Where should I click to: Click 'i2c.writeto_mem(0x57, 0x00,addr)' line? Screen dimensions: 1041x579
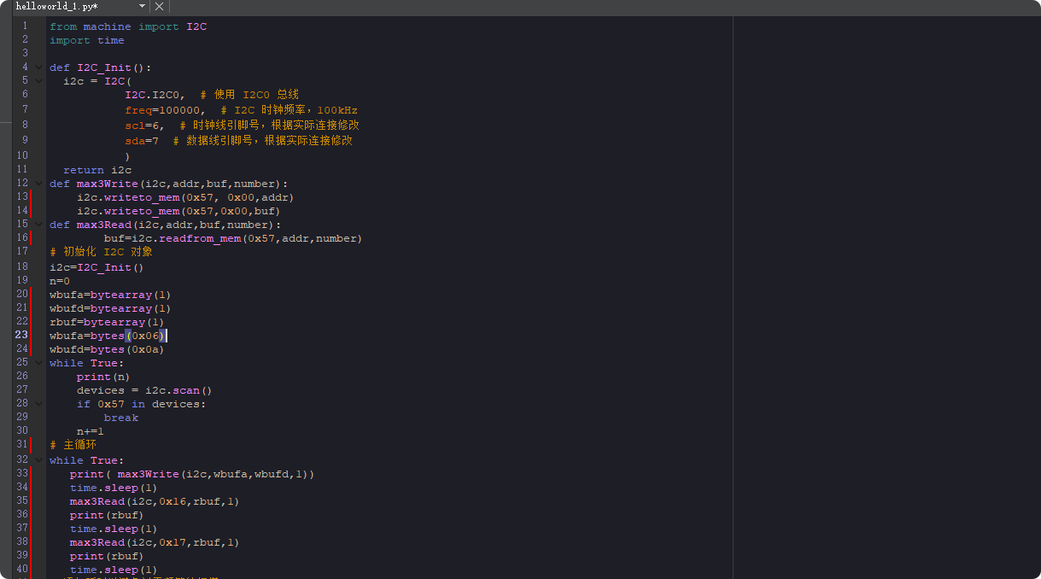click(x=185, y=197)
